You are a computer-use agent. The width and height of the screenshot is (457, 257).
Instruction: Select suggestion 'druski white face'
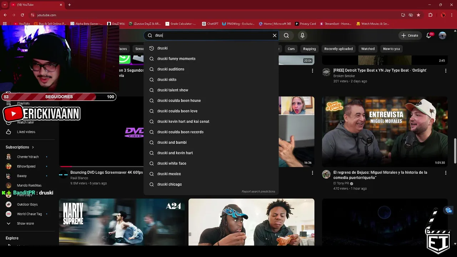tap(211, 163)
